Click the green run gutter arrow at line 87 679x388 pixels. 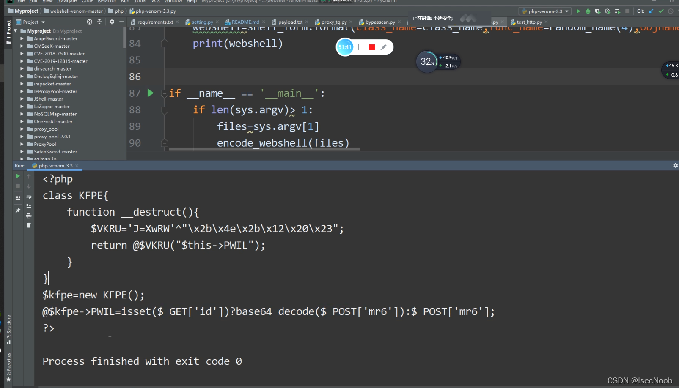pyautogui.click(x=150, y=93)
